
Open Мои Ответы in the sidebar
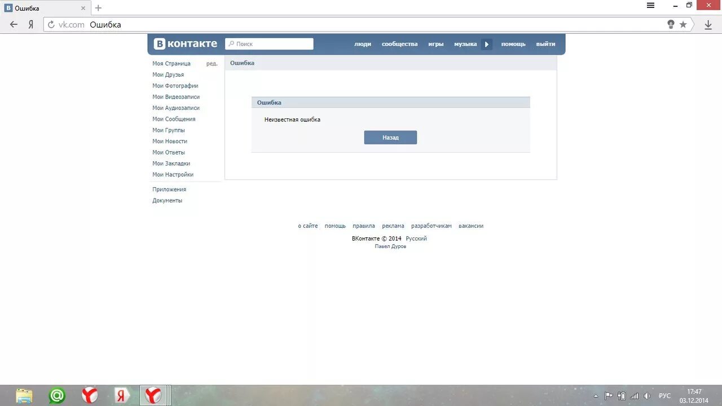pos(169,152)
